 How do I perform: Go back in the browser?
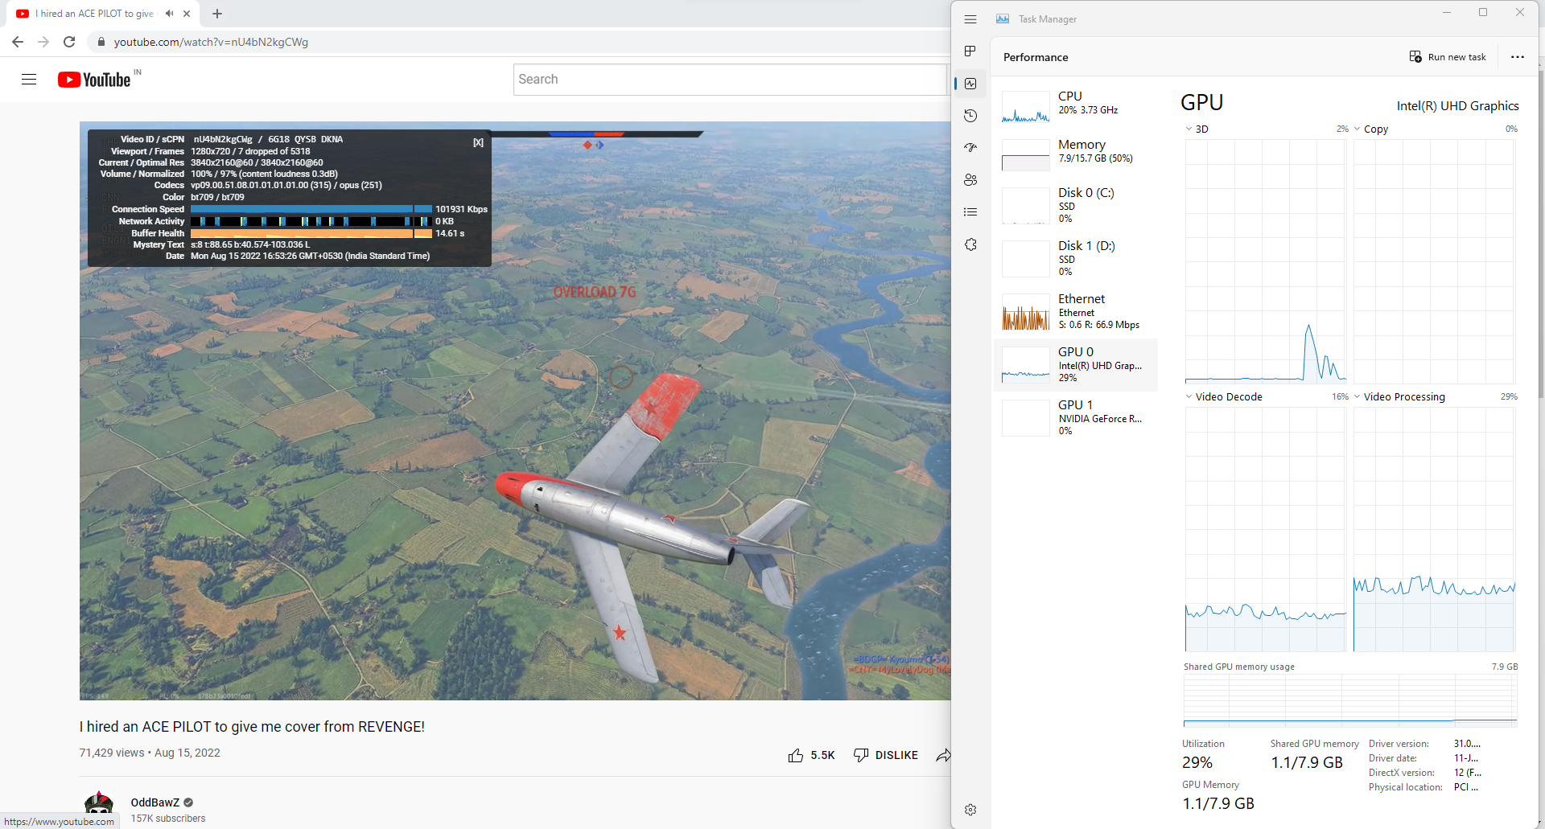click(18, 42)
